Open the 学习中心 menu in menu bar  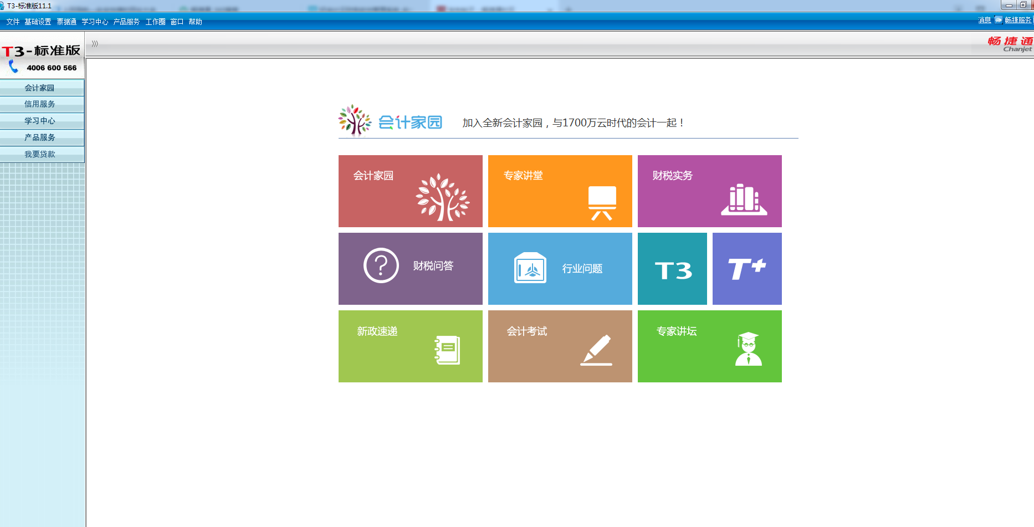95,22
